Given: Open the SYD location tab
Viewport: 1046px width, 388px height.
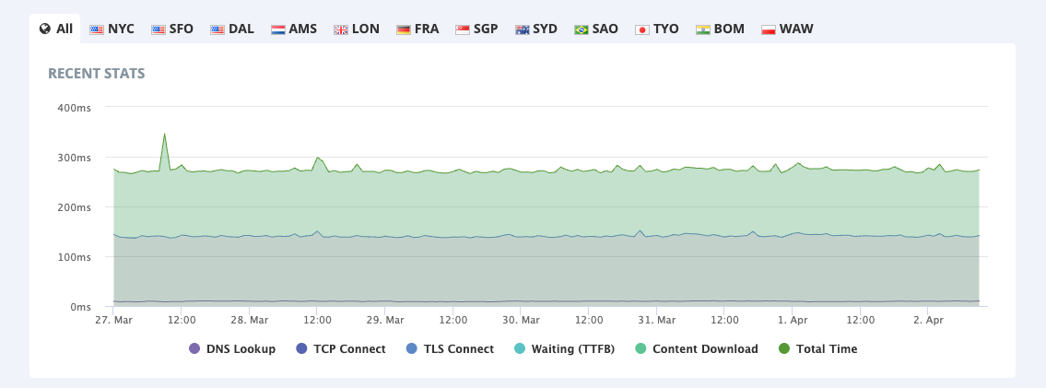Looking at the screenshot, I should pos(535,29).
